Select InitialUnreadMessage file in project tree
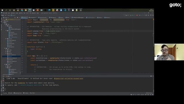The image size is (184, 104). click(x=14, y=29)
